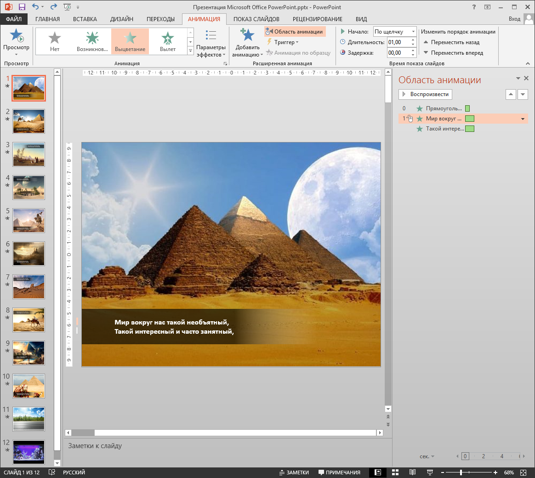Switch to the ПОКАЗ СЛАЙДОВ tab
Image resolution: width=535 pixels, height=478 pixels.
click(x=256, y=19)
